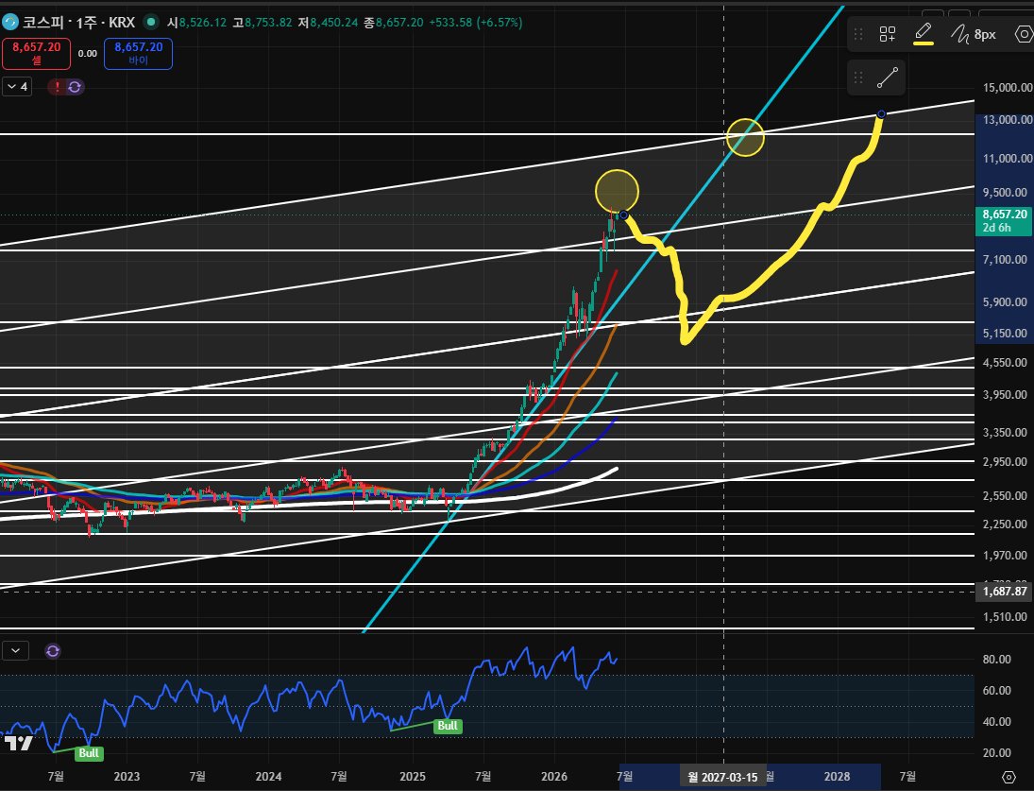Screen dimensions: 1034x791
Task: Click the 코스피 · 1주 · KRX symbol title
Action: [78, 23]
